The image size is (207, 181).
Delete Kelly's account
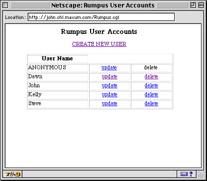[x=151, y=94]
